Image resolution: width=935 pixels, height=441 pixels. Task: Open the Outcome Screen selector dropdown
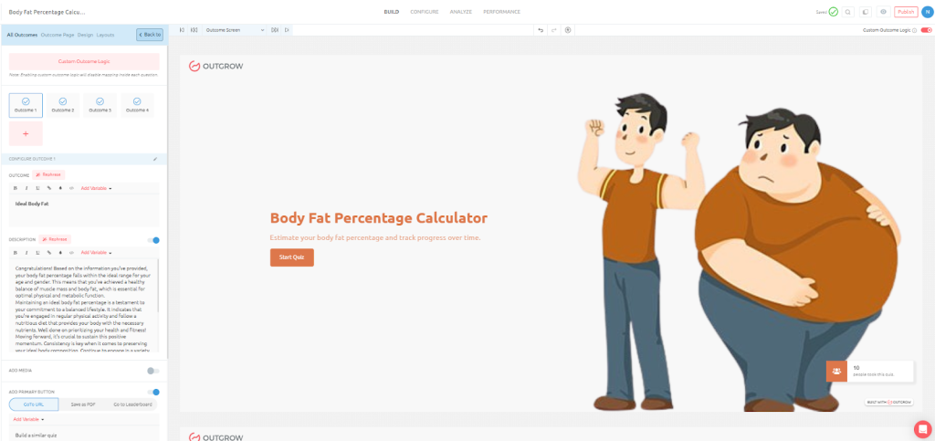[235, 30]
